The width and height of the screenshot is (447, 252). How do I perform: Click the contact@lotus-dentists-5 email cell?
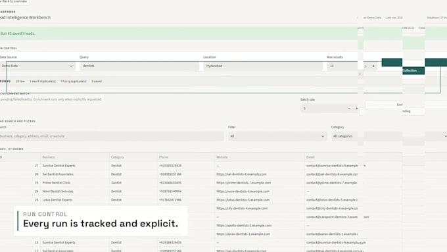[x=332, y=200]
